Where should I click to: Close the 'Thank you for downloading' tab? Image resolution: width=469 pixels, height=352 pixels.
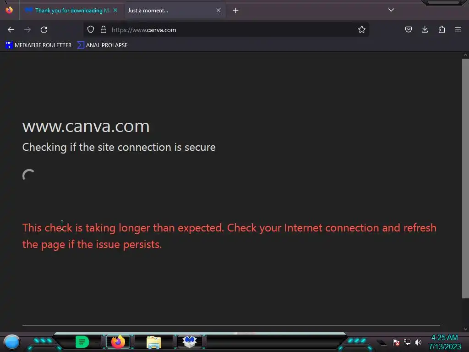click(115, 10)
